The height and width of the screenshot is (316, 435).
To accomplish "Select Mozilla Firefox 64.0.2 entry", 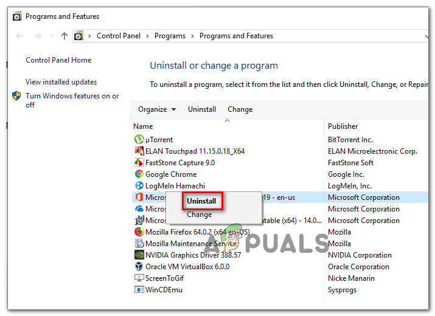I will coord(198,232).
